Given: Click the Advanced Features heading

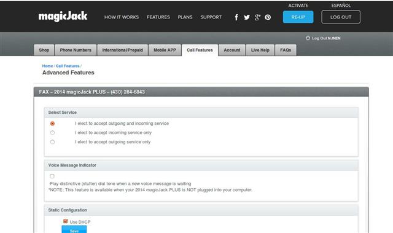Looking at the screenshot, I should point(68,73).
